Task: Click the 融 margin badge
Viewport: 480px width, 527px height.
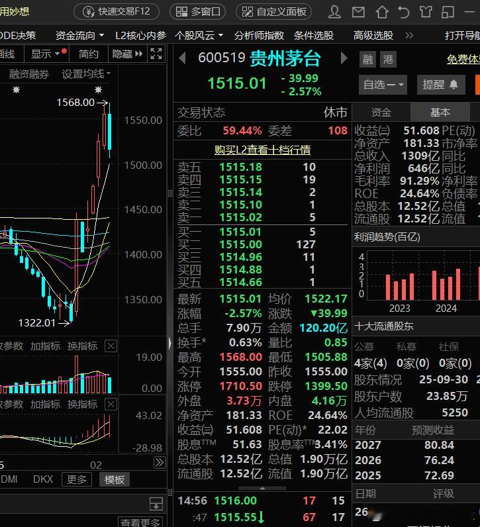Action: pos(367,60)
